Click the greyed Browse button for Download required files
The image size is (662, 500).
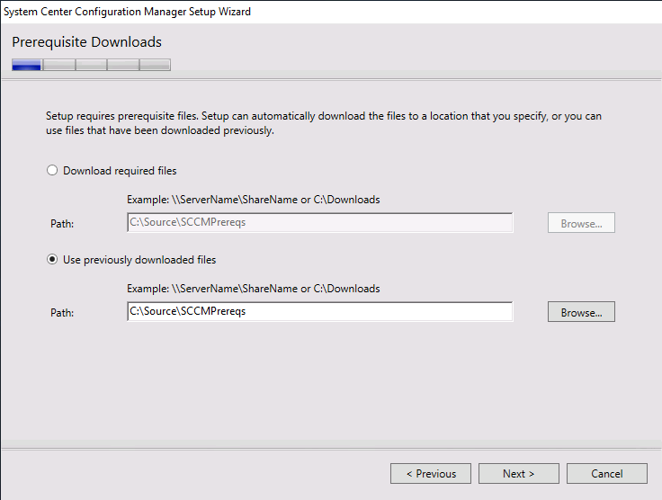(581, 223)
